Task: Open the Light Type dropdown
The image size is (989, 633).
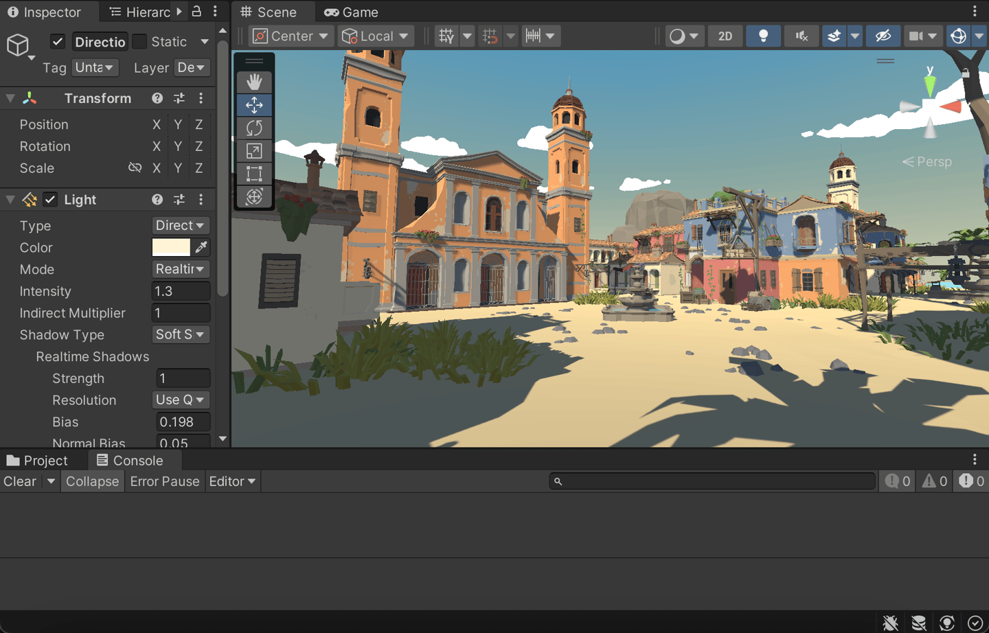Action: [180, 226]
